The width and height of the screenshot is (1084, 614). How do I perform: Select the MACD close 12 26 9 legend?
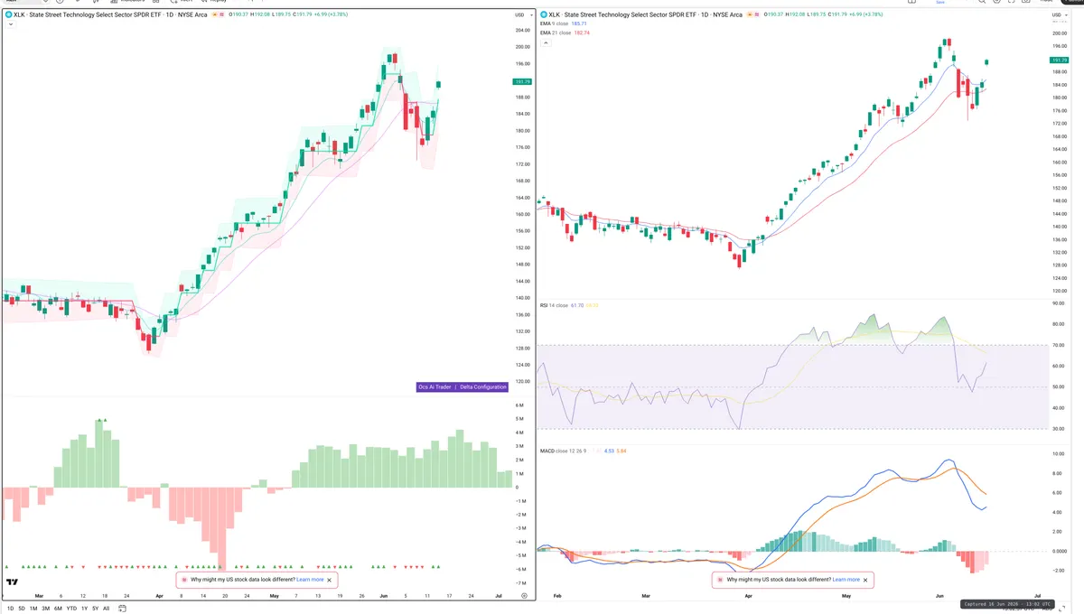point(565,450)
